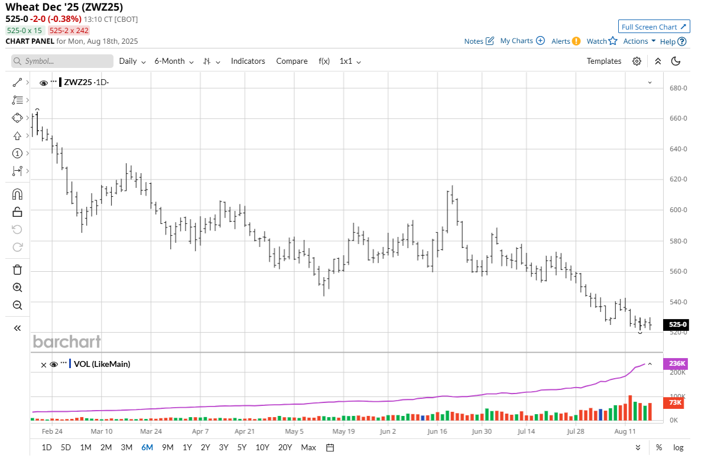
Task: Select the 3M range
Action: 126,447
